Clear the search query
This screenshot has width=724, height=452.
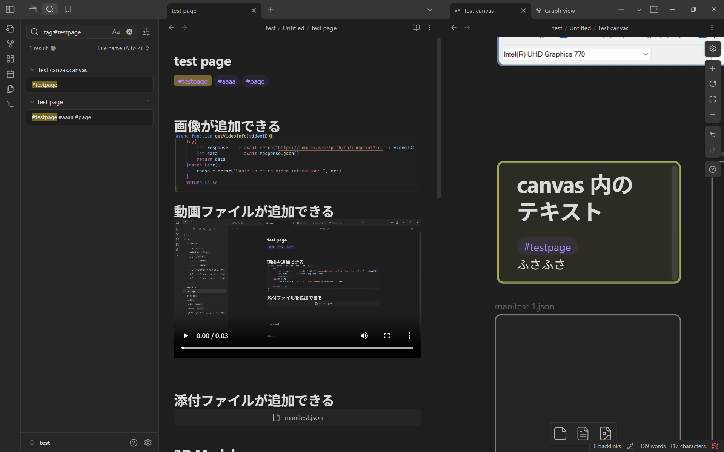click(x=129, y=32)
